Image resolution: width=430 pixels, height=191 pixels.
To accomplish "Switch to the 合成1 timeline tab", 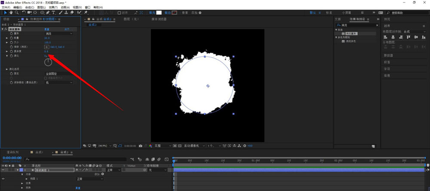I will click(40, 152).
